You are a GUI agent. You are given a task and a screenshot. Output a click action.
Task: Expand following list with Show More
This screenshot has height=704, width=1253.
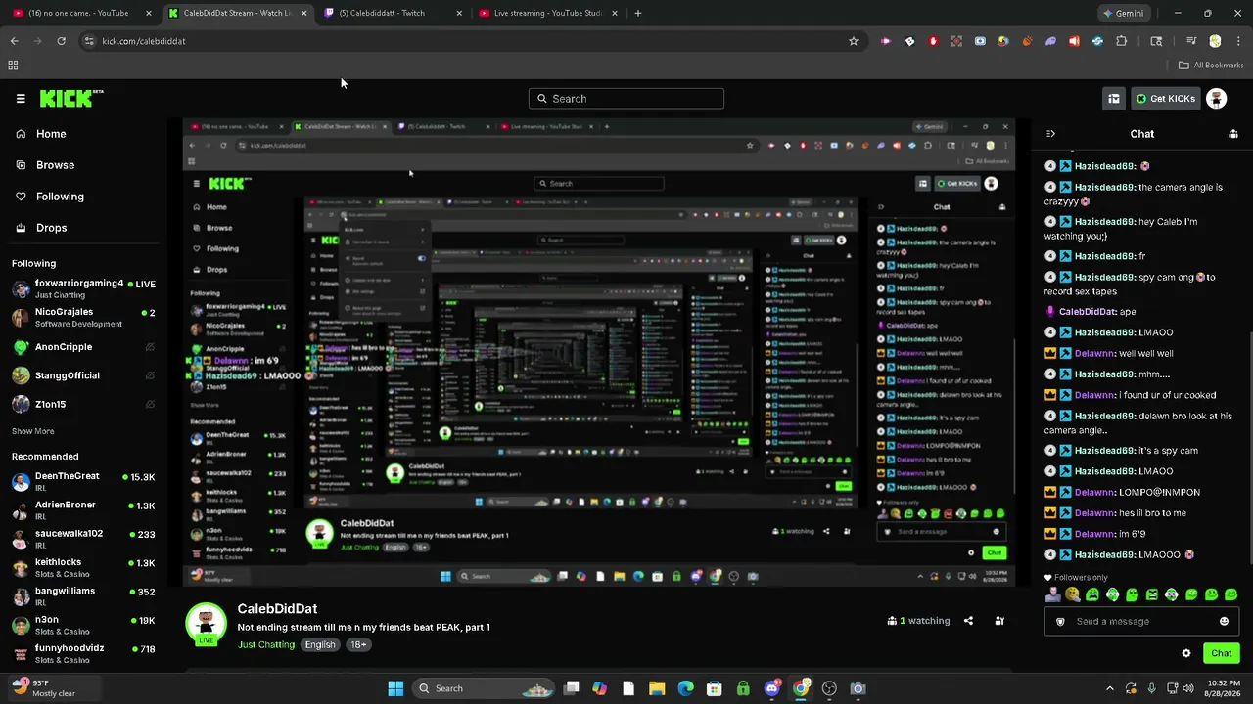point(33,431)
